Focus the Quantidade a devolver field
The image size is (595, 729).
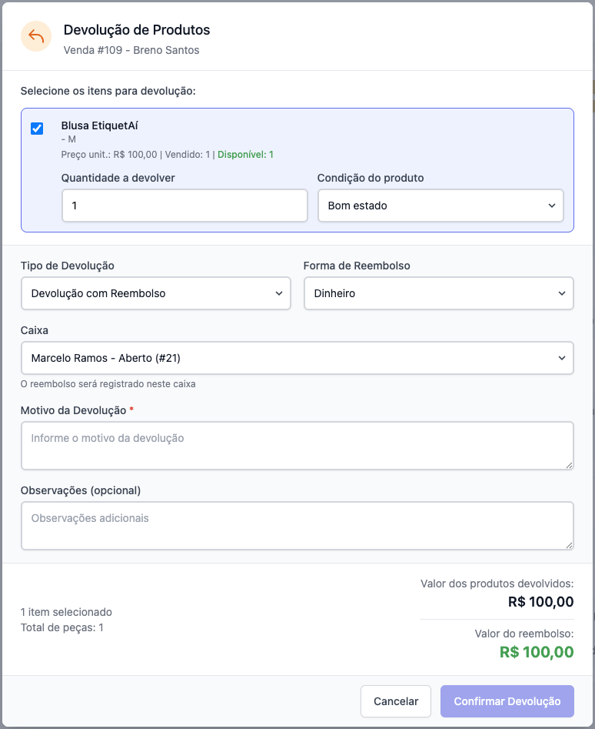coord(184,206)
